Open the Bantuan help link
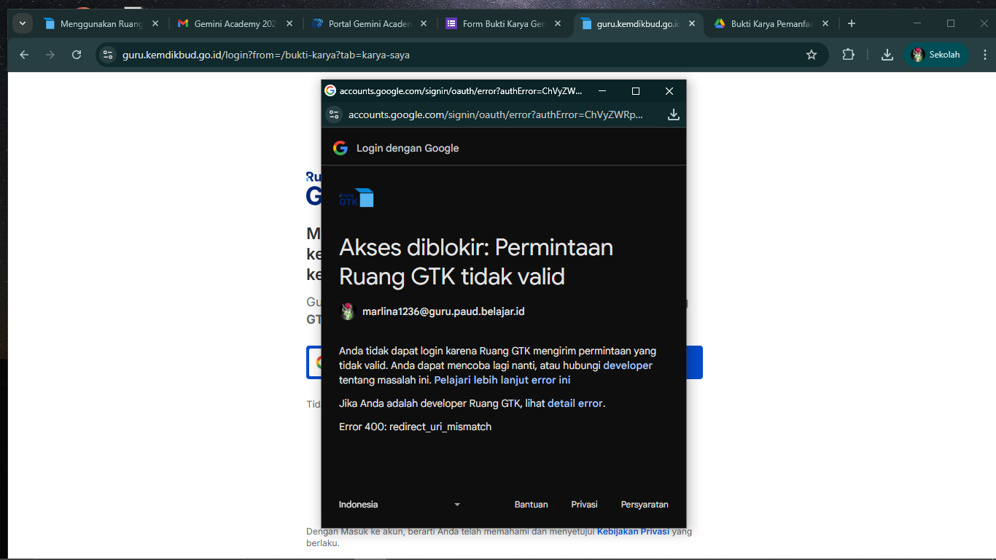 [x=531, y=505]
